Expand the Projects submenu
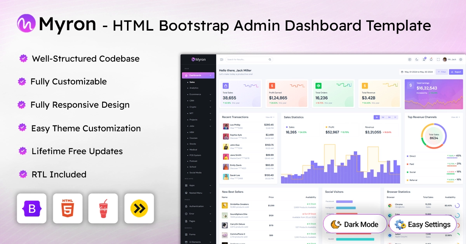This screenshot has width=466, height=244. coord(198,120)
